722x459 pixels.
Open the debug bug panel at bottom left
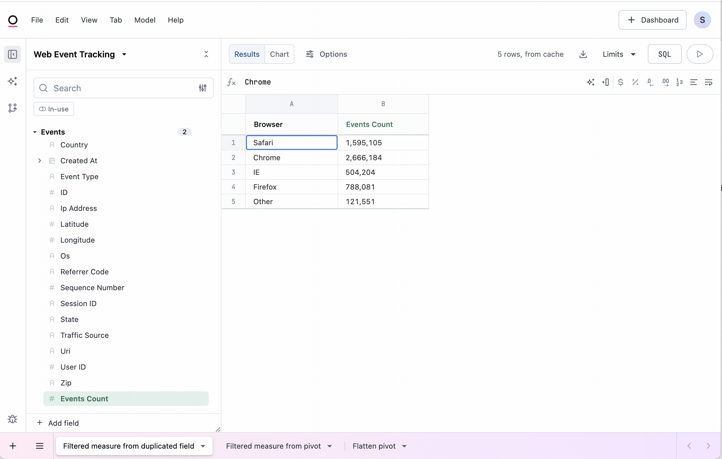tap(13, 419)
